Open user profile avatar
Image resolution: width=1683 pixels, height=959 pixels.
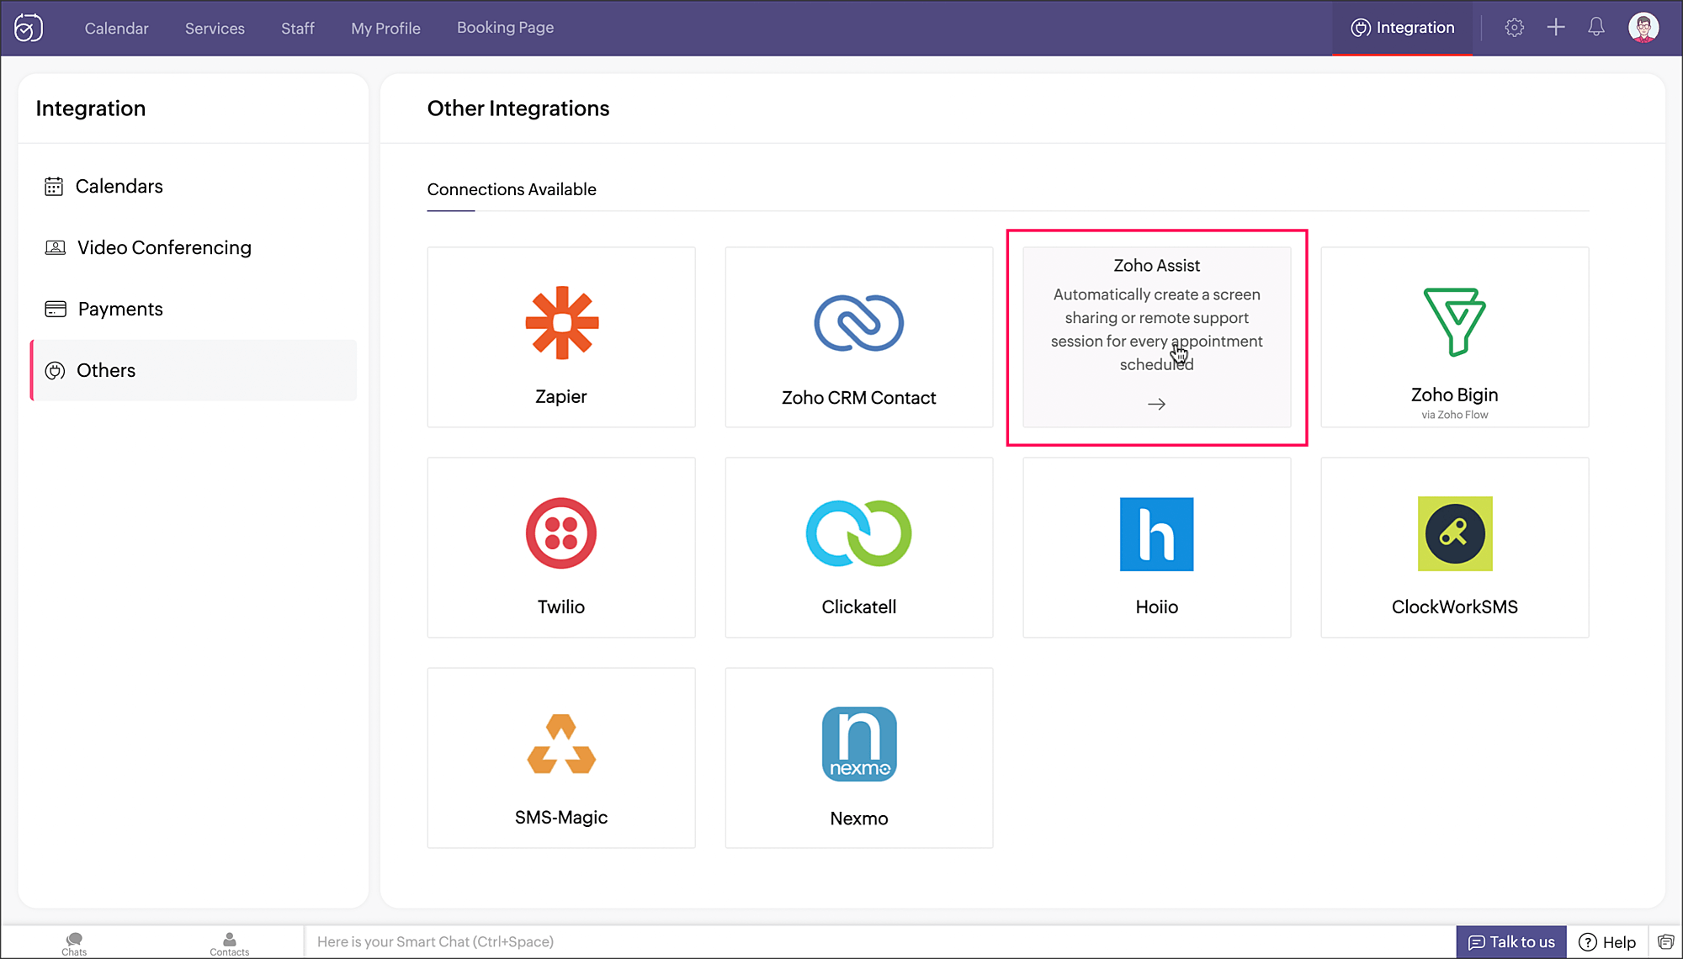click(1643, 28)
